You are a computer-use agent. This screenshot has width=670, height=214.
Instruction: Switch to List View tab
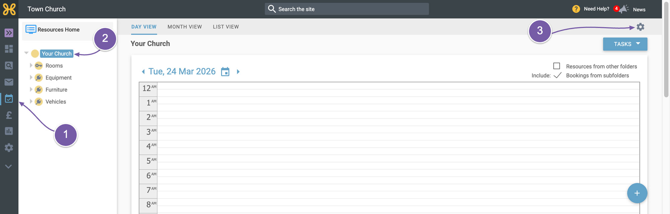point(226,27)
